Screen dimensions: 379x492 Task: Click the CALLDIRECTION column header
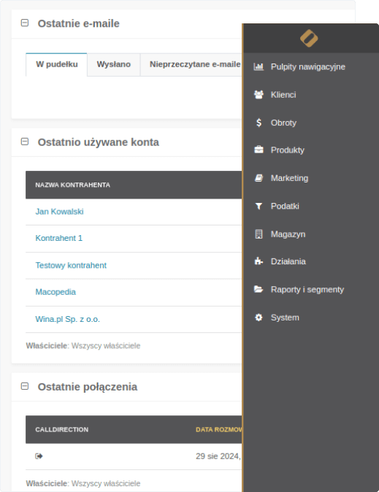(x=62, y=429)
